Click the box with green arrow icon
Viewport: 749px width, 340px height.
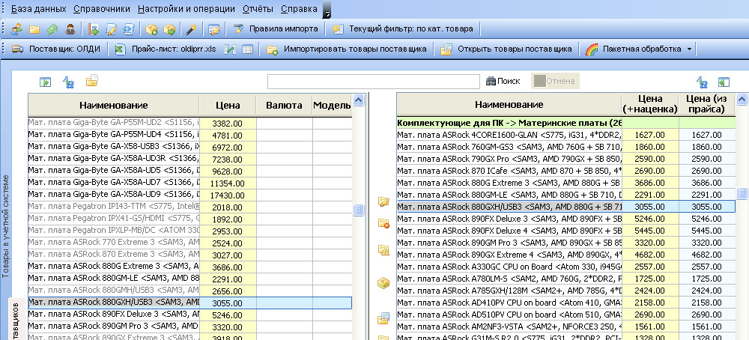(x=169, y=29)
